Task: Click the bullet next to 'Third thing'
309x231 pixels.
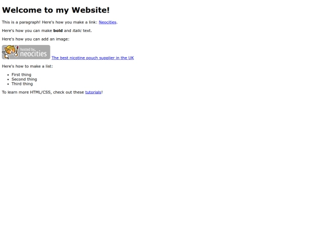Action: coord(8,84)
